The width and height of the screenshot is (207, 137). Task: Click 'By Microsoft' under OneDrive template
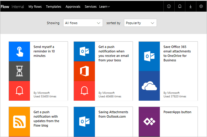(171, 93)
